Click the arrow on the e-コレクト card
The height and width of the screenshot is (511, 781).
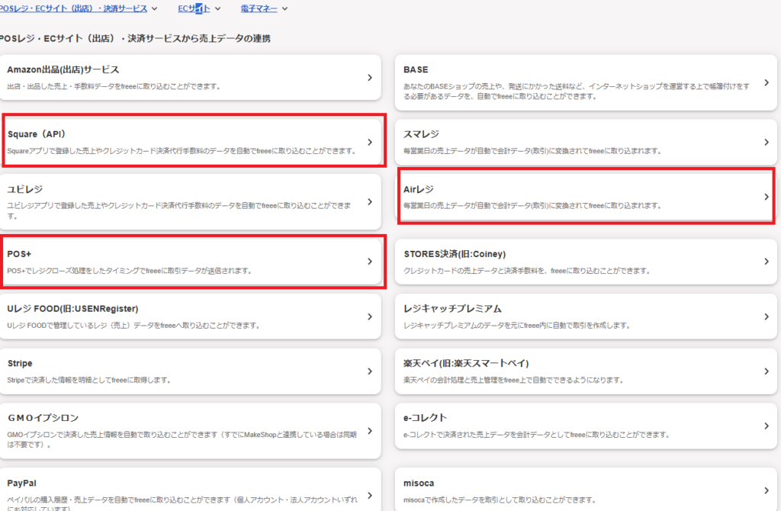[x=767, y=426]
